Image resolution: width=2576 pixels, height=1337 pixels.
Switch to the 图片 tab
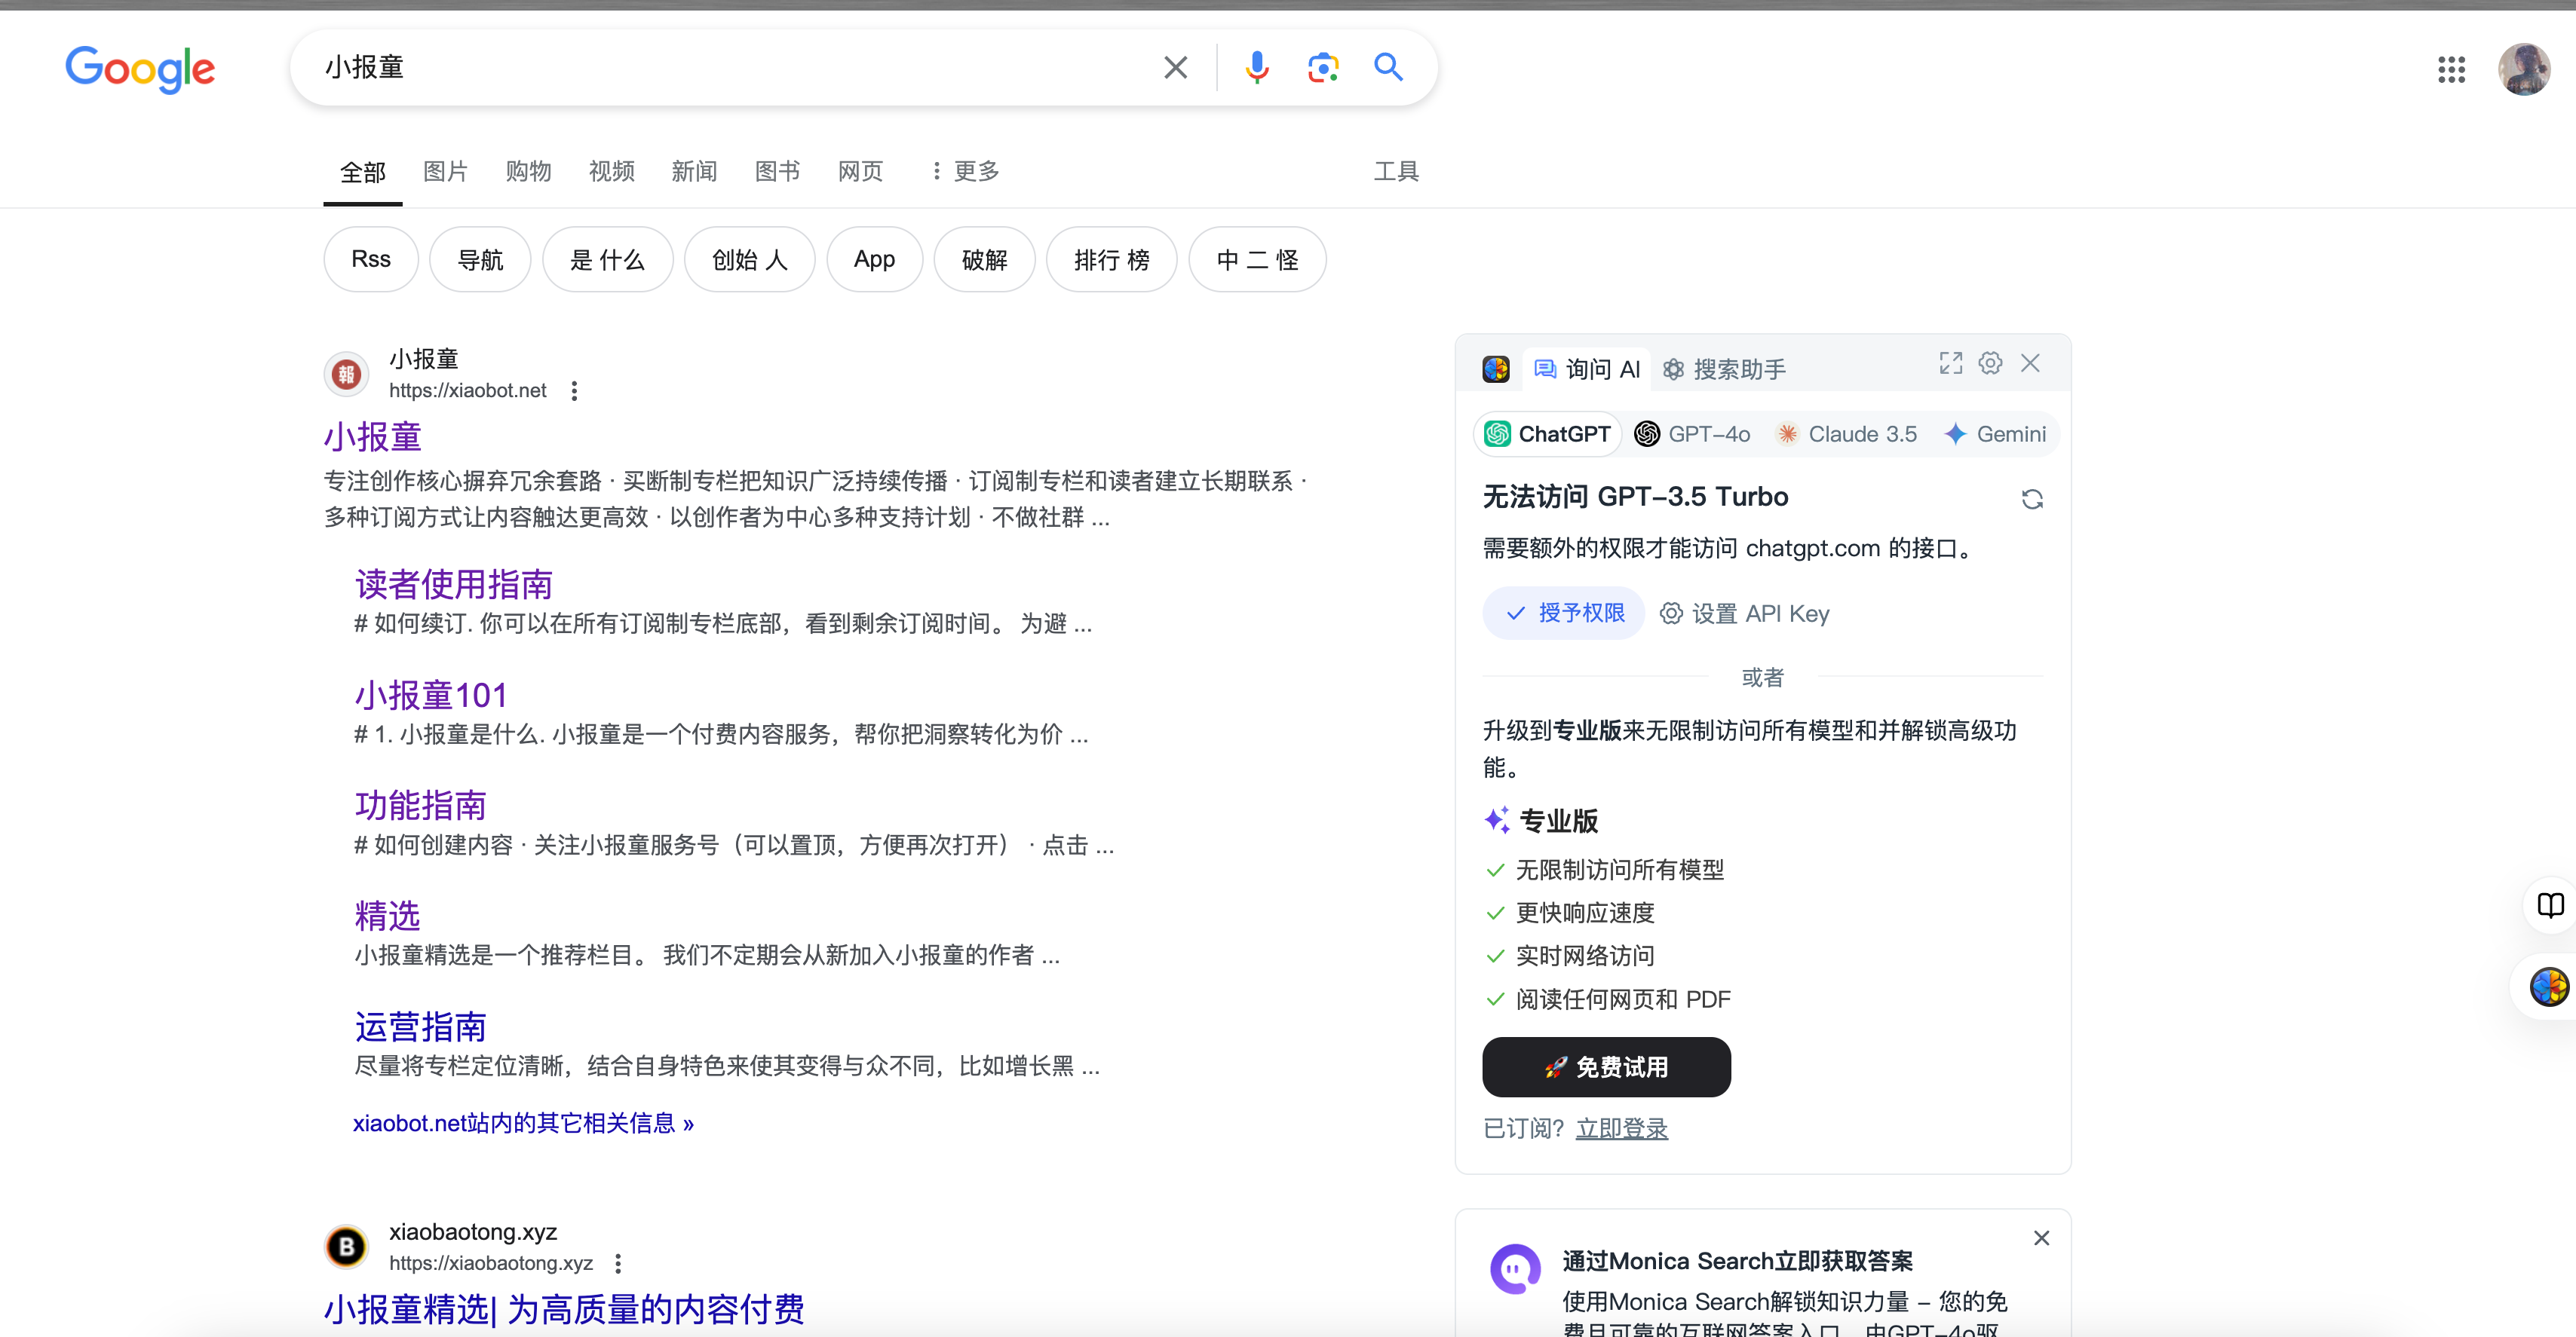[x=445, y=171]
